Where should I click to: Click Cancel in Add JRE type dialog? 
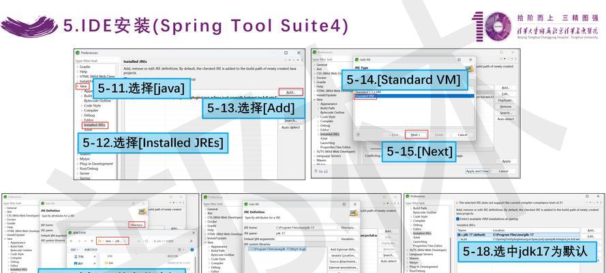(463, 135)
